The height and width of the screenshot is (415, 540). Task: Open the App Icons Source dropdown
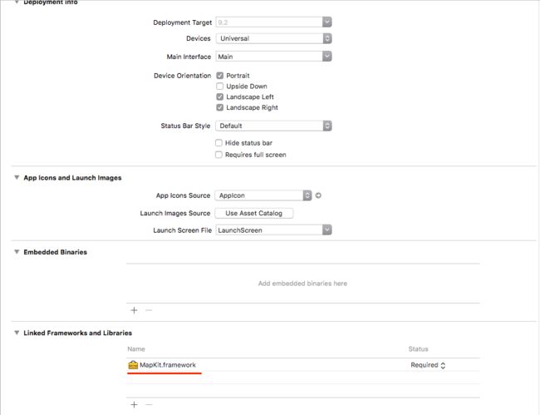pyautogui.click(x=263, y=195)
